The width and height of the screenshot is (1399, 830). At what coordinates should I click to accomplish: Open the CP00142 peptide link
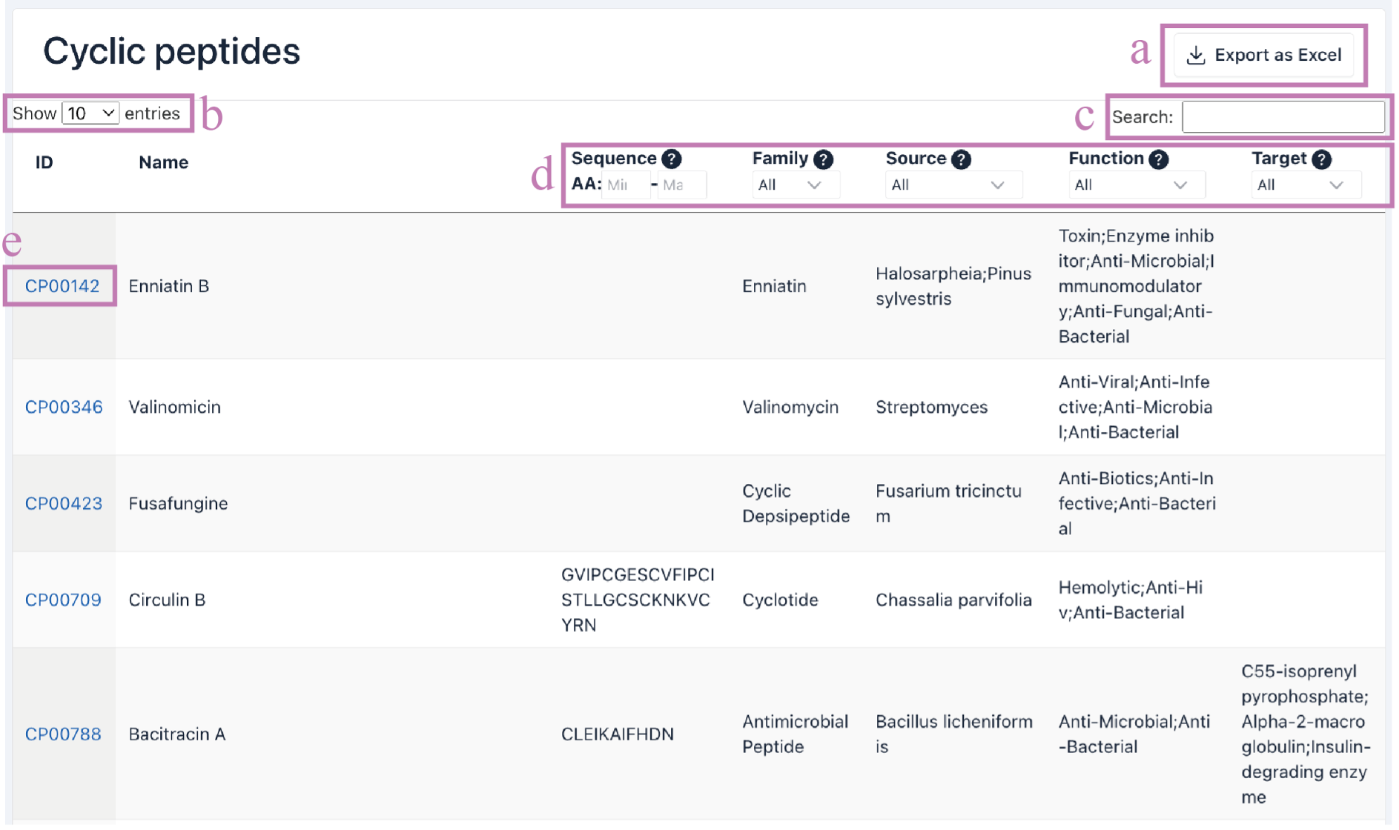62,286
